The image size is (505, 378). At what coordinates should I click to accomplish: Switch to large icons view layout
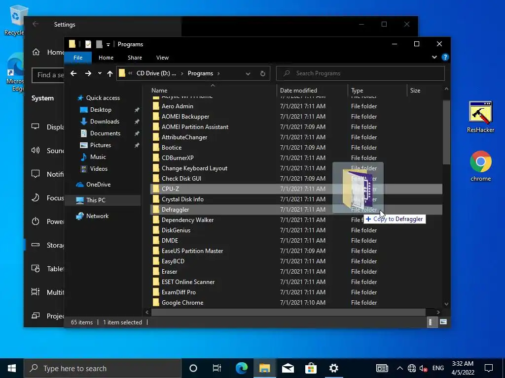point(443,322)
